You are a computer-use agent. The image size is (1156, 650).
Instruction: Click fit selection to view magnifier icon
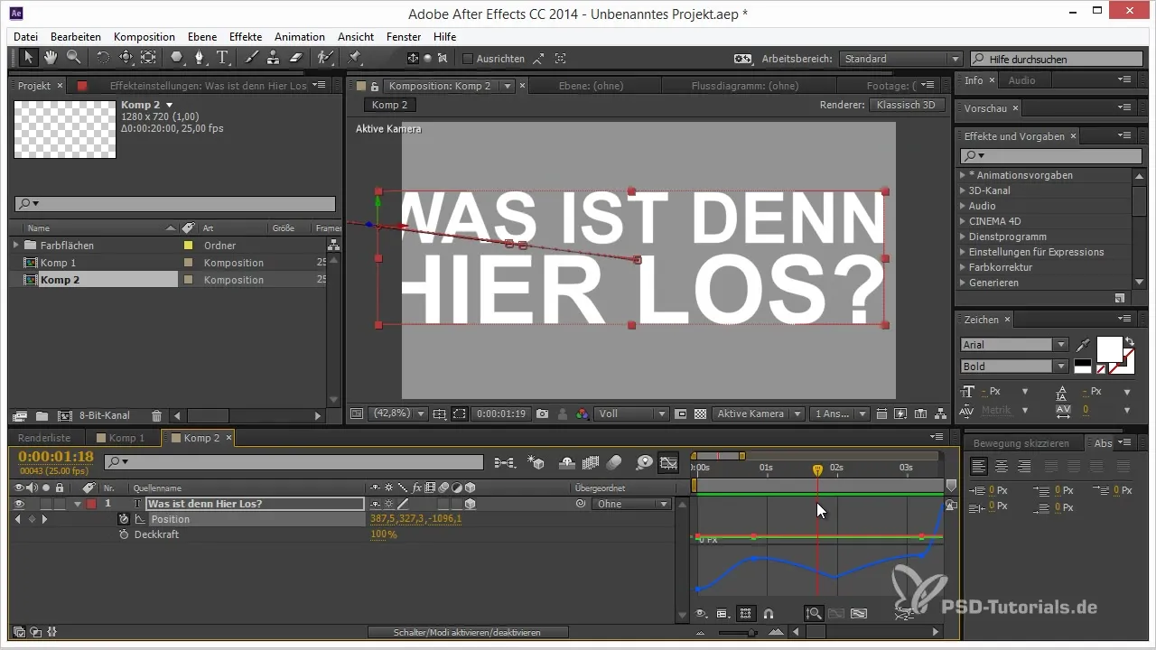pyautogui.click(x=814, y=613)
